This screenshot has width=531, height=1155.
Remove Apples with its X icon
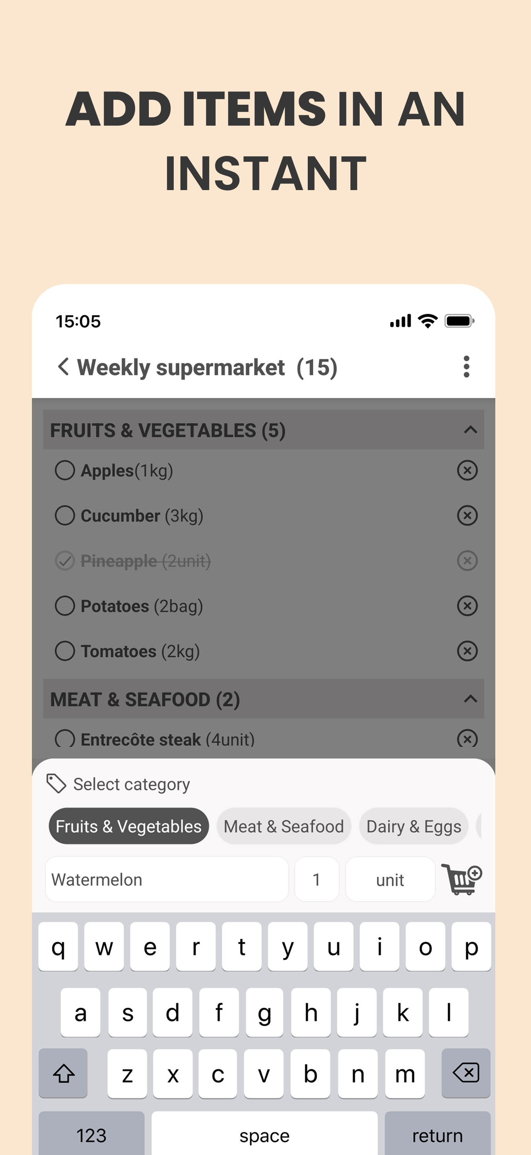(467, 470)
